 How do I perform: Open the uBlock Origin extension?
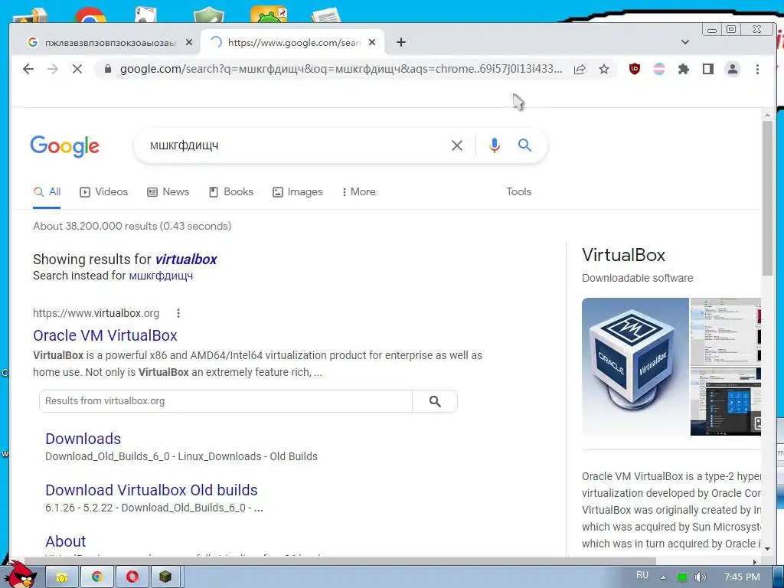635,69
